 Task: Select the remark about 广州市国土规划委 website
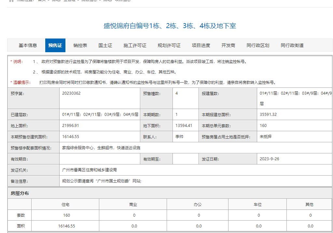tap(102, 181)
